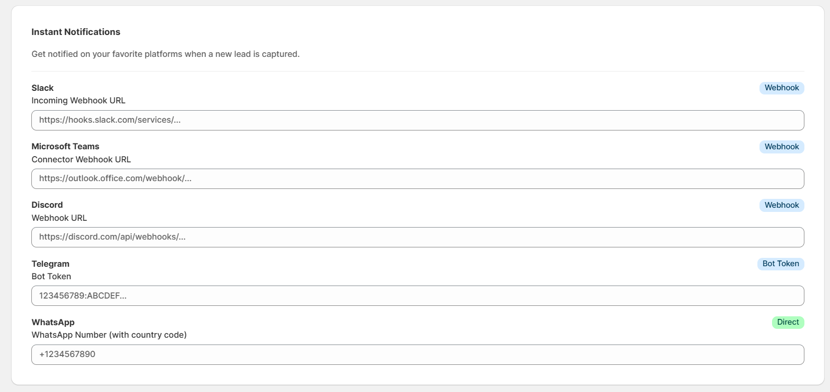Click the blue Bot Token badge
Screen dimensions: 830x392
point(780,264)
